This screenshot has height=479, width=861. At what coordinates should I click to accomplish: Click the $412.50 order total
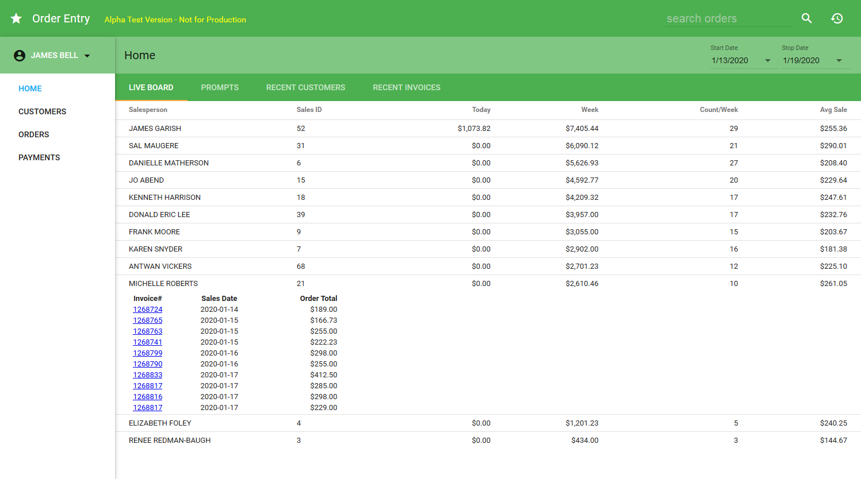click(324, 375)
